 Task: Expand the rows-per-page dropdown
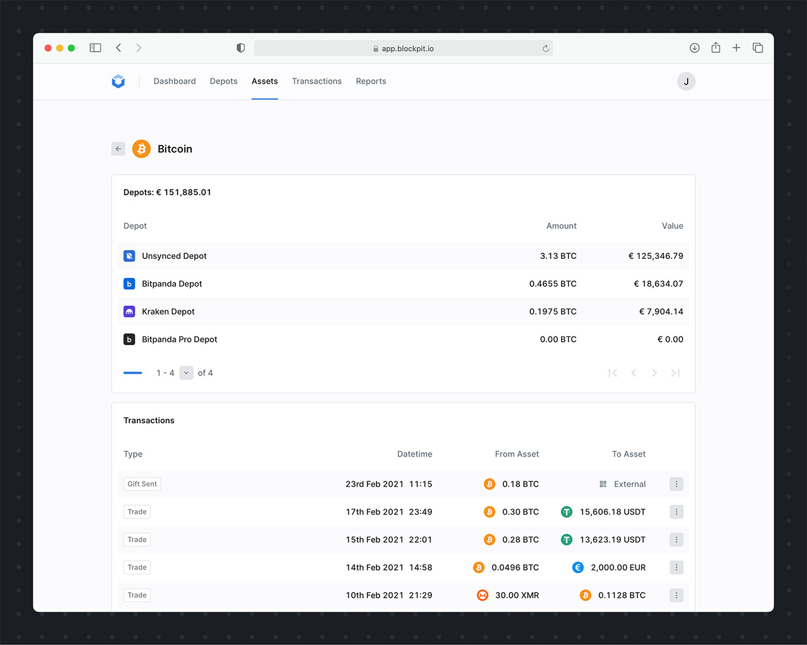point(186,373)
